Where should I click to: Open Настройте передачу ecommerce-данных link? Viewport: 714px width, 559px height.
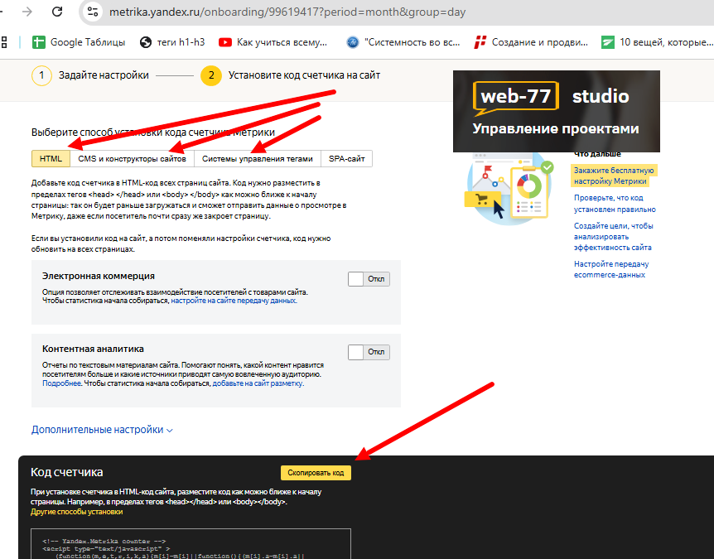point(611,269)
